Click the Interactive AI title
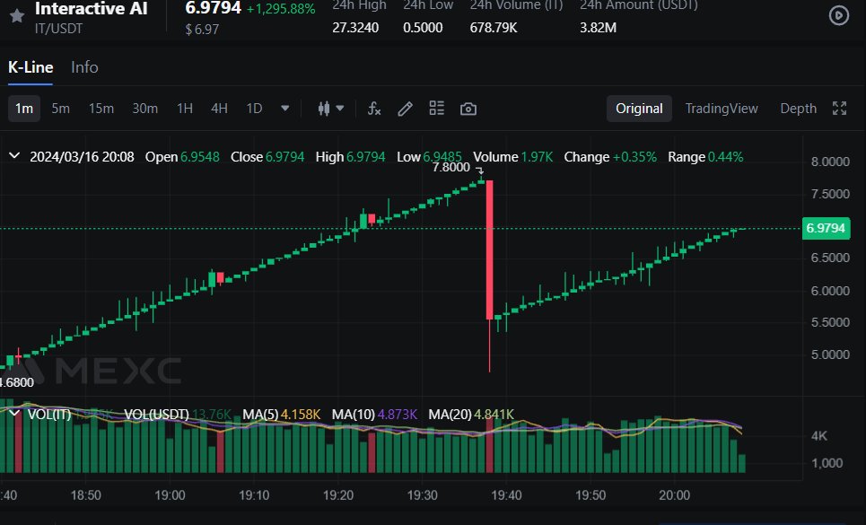This screenshot has width=866, height=525. (92, 9)
